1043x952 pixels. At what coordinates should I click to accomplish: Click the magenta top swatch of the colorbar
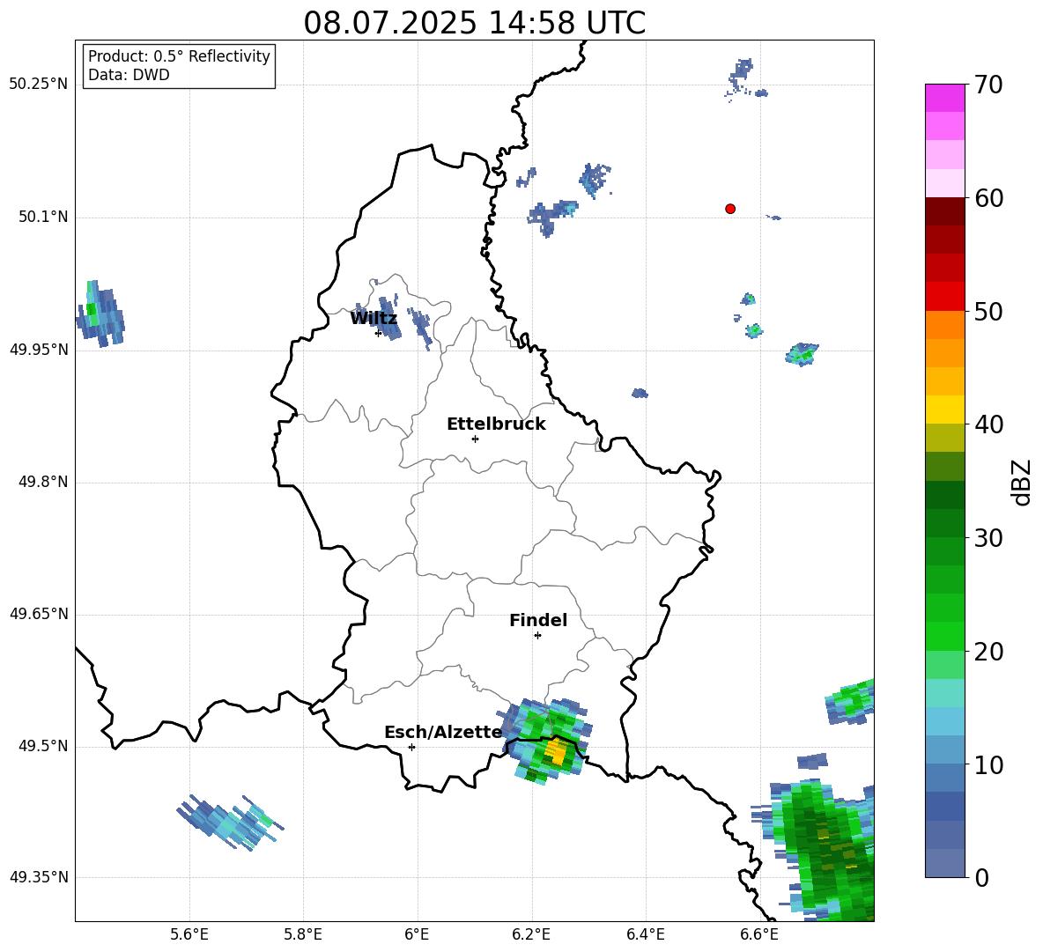pyautogui.click(x=944, y=98)
